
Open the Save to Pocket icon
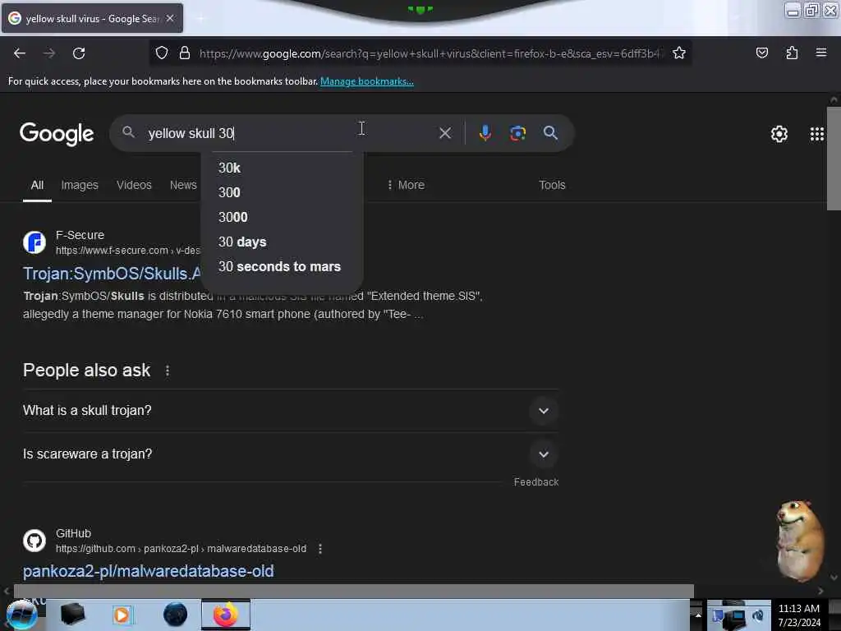point(761,53)
